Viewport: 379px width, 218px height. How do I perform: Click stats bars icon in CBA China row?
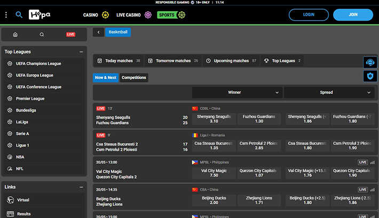coord(372,190)
